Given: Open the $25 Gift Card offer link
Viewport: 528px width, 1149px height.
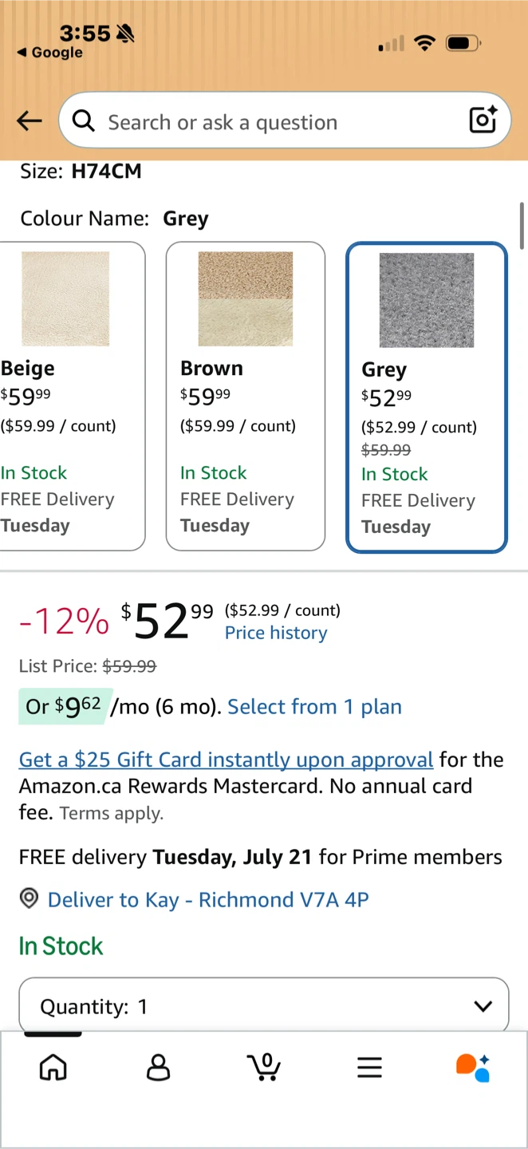Looking at the screenshot, I should (226, 759).
